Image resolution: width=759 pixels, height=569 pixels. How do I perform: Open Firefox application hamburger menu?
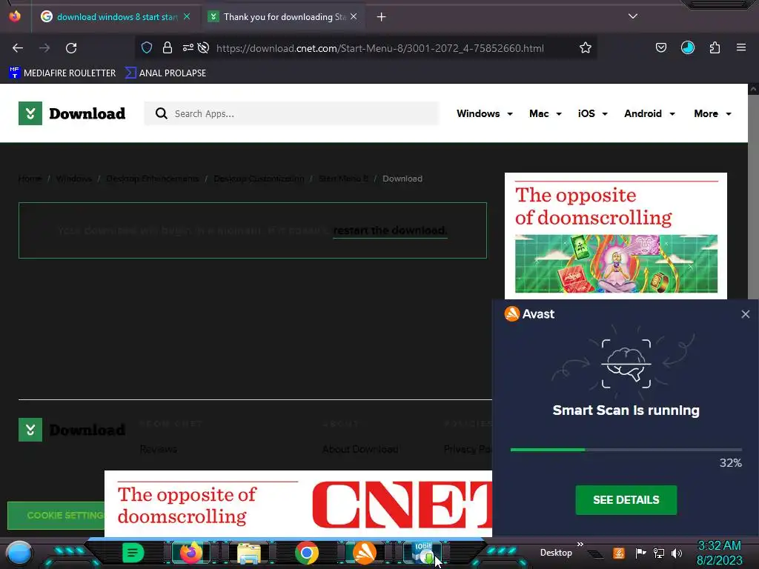(740, 47)
